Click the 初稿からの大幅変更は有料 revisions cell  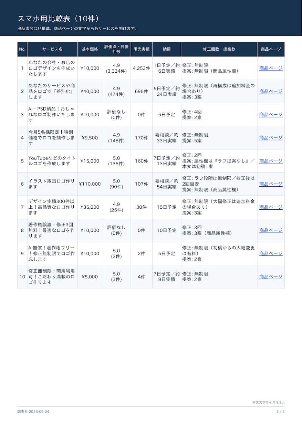click(x=219, y=253)
